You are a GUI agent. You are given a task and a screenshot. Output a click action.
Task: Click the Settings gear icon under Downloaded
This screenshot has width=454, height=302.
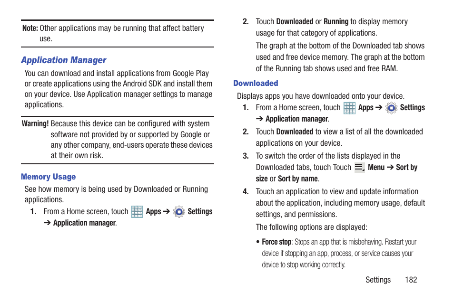point(391,108)
